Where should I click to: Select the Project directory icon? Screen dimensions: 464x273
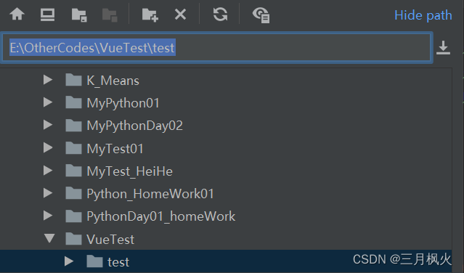(79, 15)
